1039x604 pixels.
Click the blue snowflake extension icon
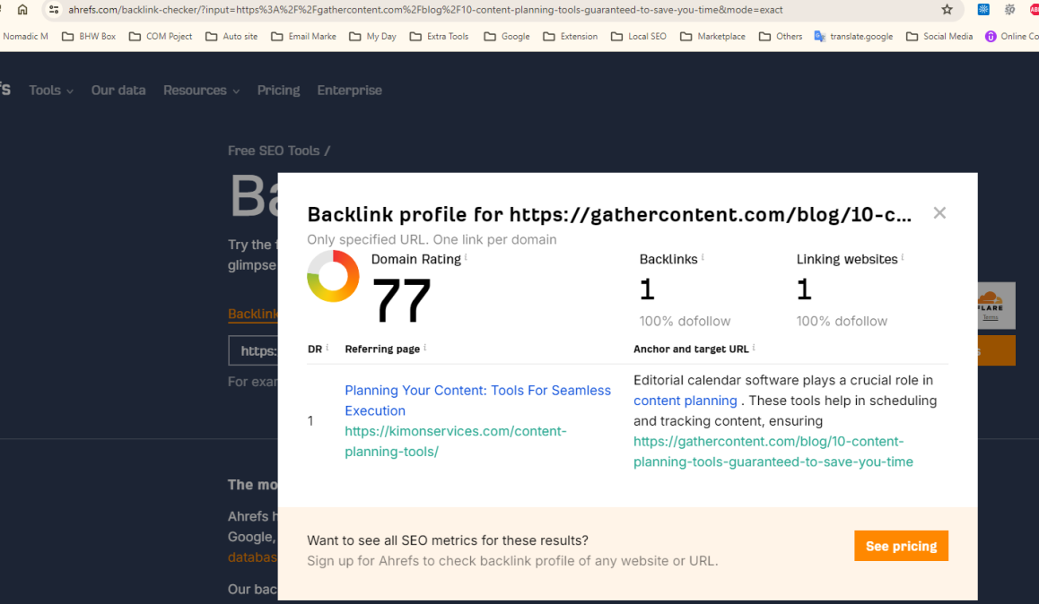click(x=983, y=9)
